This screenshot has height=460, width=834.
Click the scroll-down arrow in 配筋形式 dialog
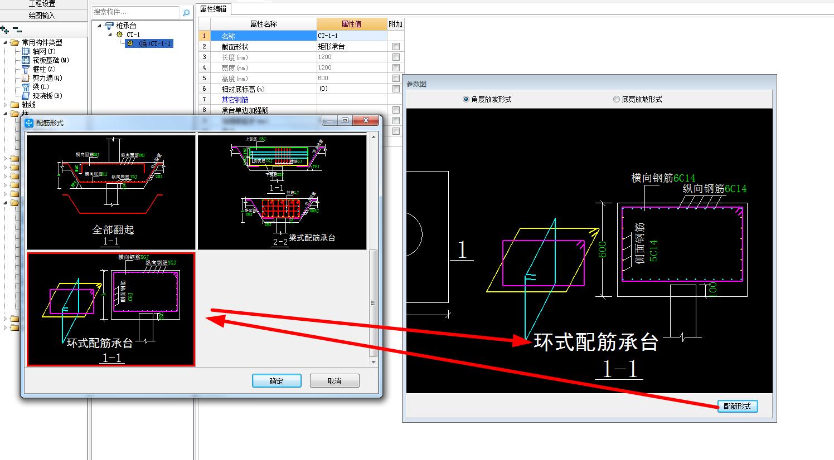pyautogui.click(x=374, y=362)
